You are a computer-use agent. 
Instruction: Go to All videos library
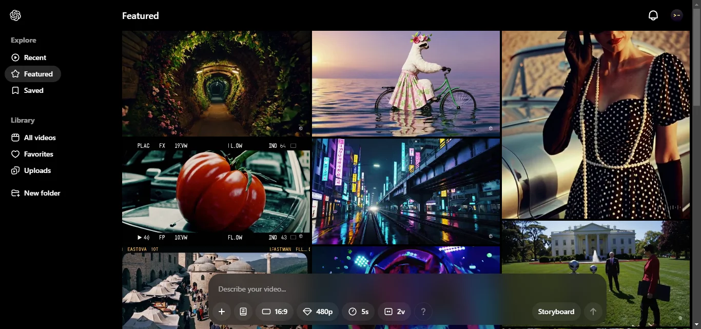click(x=33, y=138)
